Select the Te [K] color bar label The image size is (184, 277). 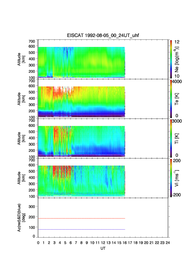click(177, 99)
